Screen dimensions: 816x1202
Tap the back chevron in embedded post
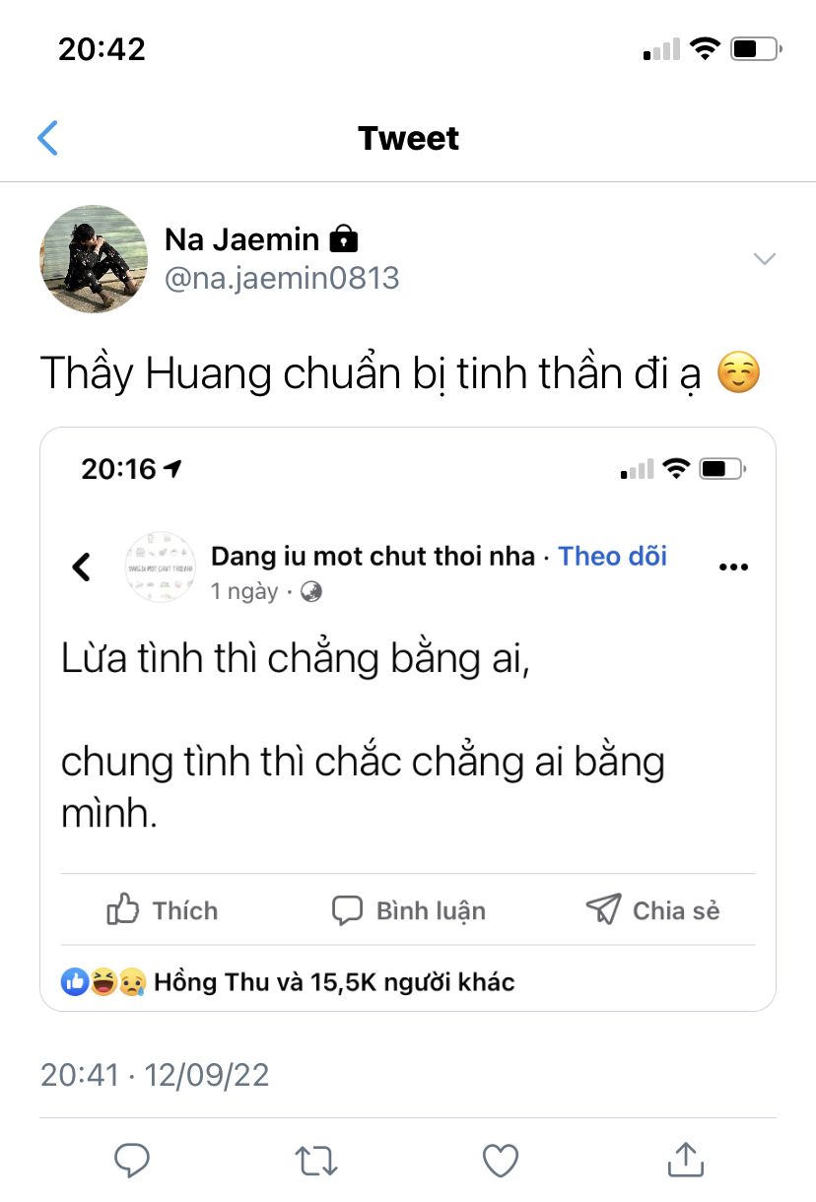(x=82, y=567)
